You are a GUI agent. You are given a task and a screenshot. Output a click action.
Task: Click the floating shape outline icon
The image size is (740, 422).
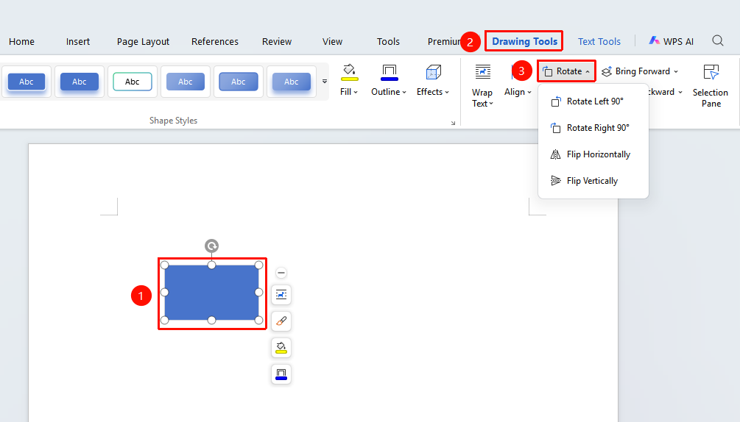pos(281,374)
